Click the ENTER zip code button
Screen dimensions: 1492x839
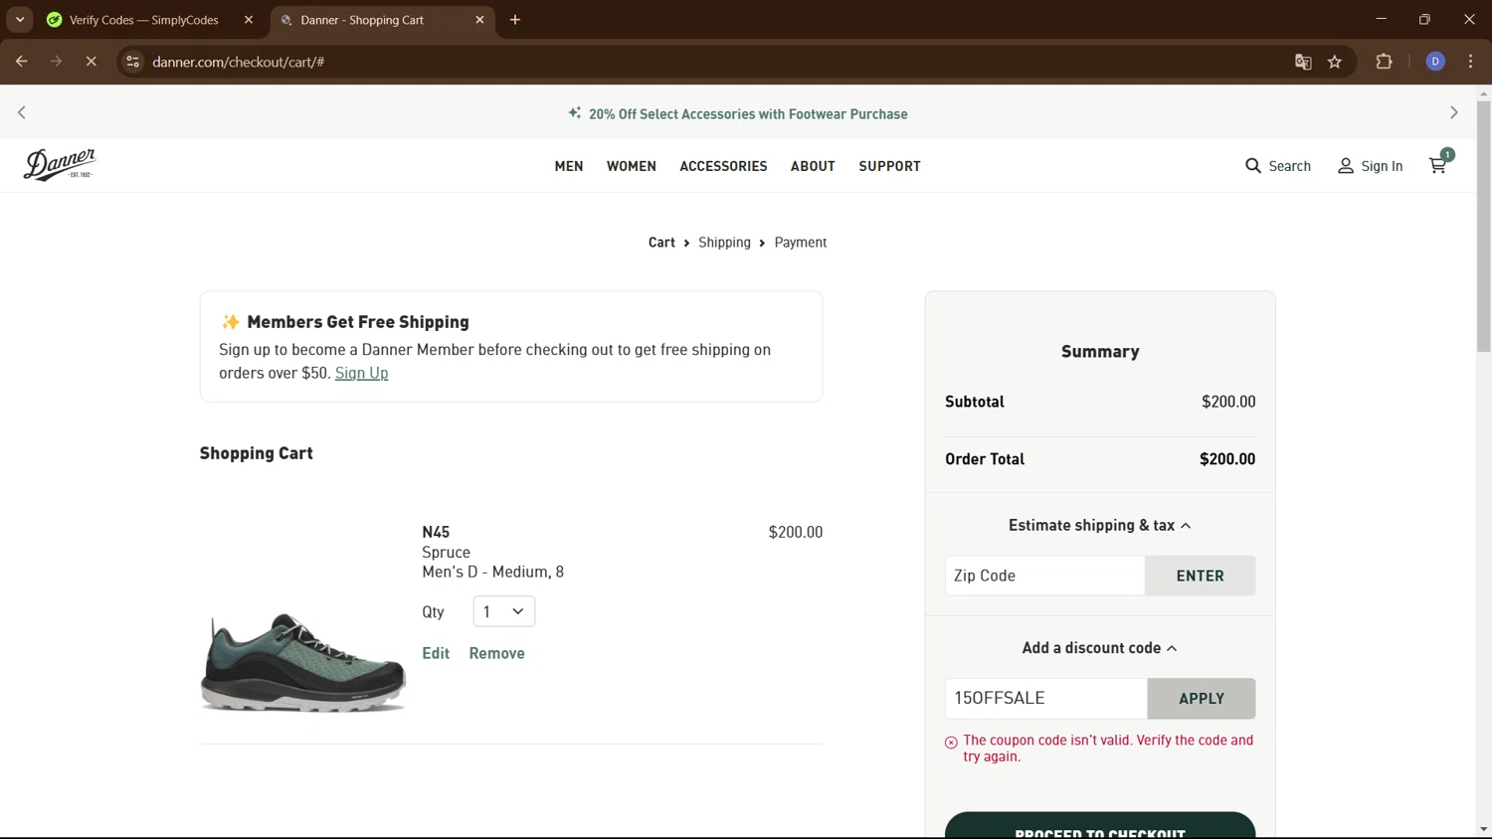tap(1200, 576)
